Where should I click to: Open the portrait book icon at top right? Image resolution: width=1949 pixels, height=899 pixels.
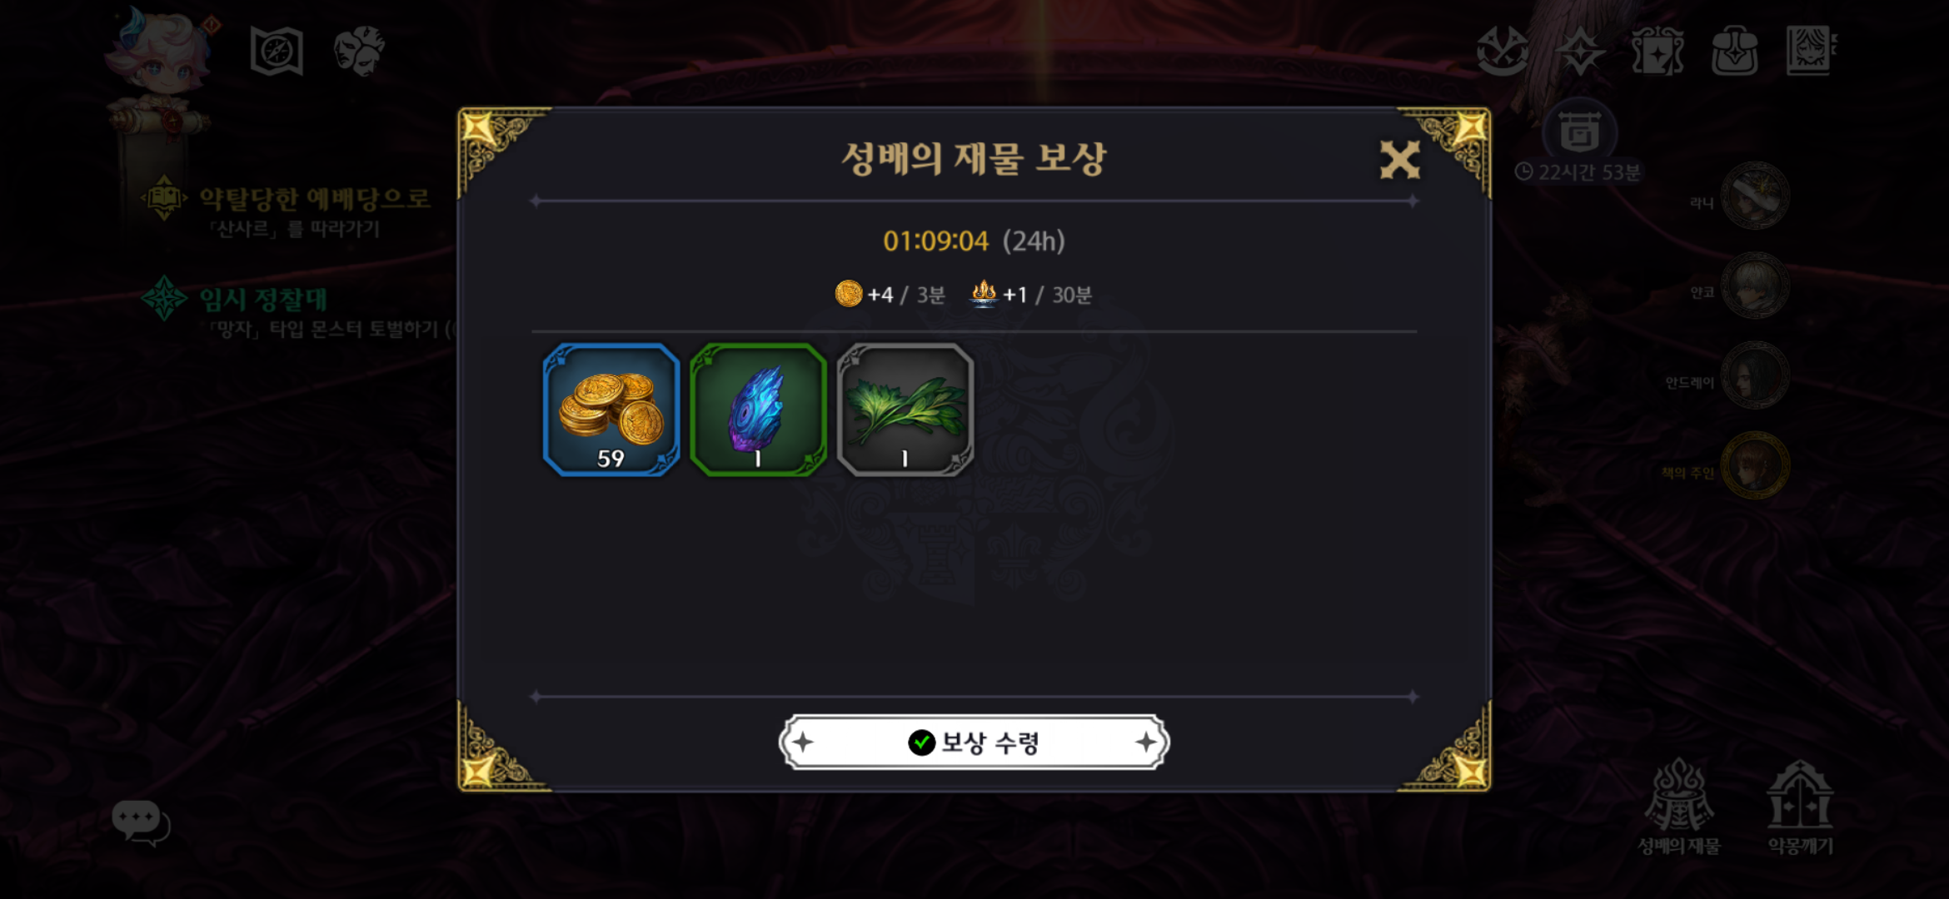pyautogui.click(x=1812, y=51)
